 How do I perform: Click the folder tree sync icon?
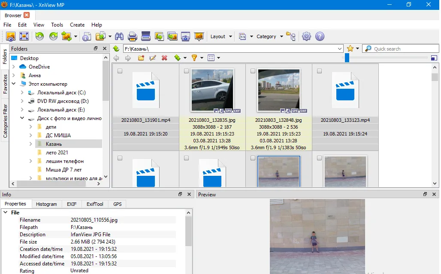[291, 36]
